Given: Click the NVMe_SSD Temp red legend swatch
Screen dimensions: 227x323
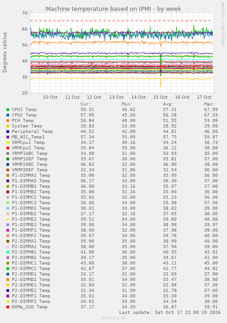Looking at the screenshot, I should tap(8, 307).
